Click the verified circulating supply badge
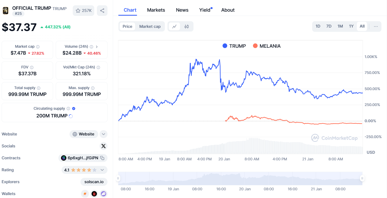 tap(74, 109)
